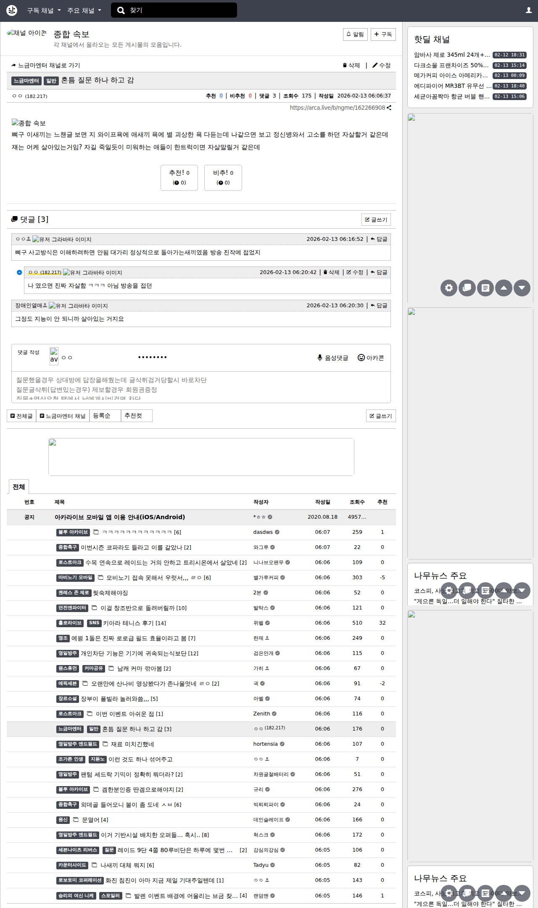The width and height of the screenshot is (538, 908).
Task: Click the 승리의 여신 니케 channel badge
Action: 76,895
